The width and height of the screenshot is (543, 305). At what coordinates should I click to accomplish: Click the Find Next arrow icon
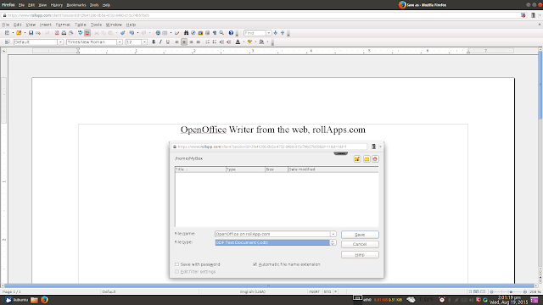point(276,33)
